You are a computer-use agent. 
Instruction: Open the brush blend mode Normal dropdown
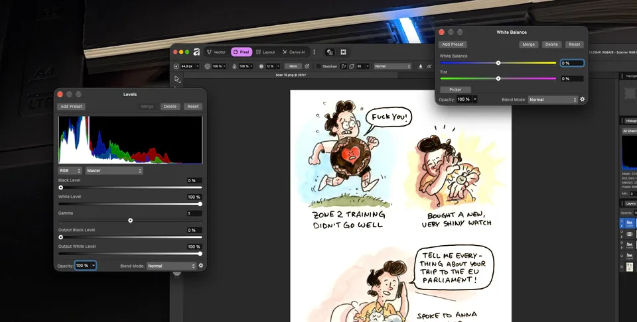coord(393,66)
